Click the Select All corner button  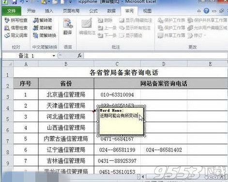pos(7,64)
